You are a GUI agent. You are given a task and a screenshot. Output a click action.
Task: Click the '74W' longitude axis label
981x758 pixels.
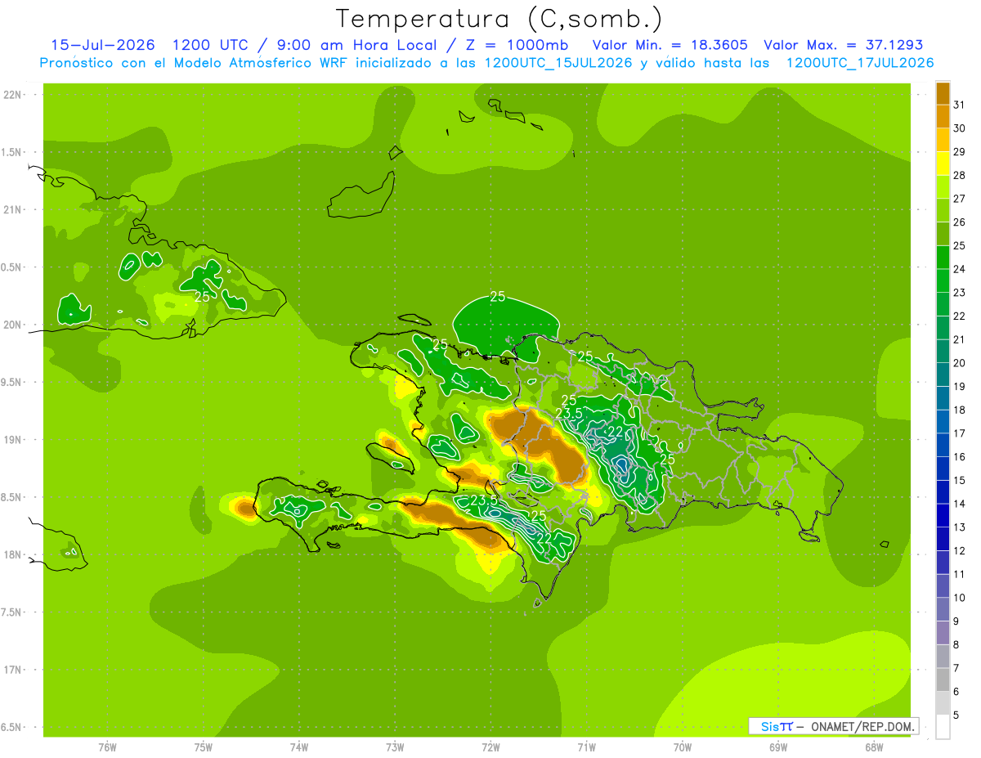pos(299,747)
